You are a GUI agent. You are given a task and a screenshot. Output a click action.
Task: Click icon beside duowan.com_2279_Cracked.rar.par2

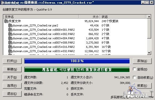click(x=10, y=25)
